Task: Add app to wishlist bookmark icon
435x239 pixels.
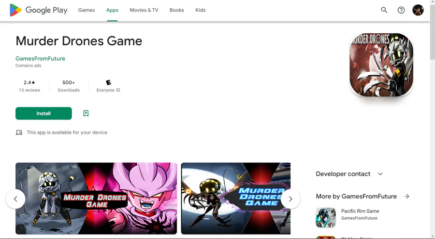Action: [86, 113]
